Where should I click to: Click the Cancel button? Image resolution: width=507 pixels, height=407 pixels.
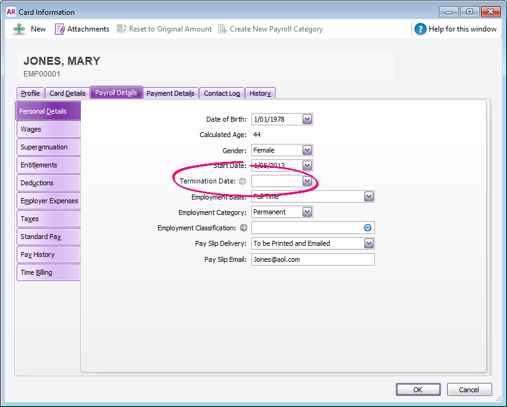(469, 390)
